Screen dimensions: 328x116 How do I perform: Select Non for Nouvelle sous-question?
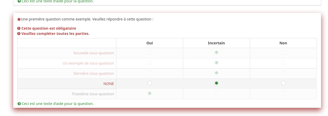283,52
